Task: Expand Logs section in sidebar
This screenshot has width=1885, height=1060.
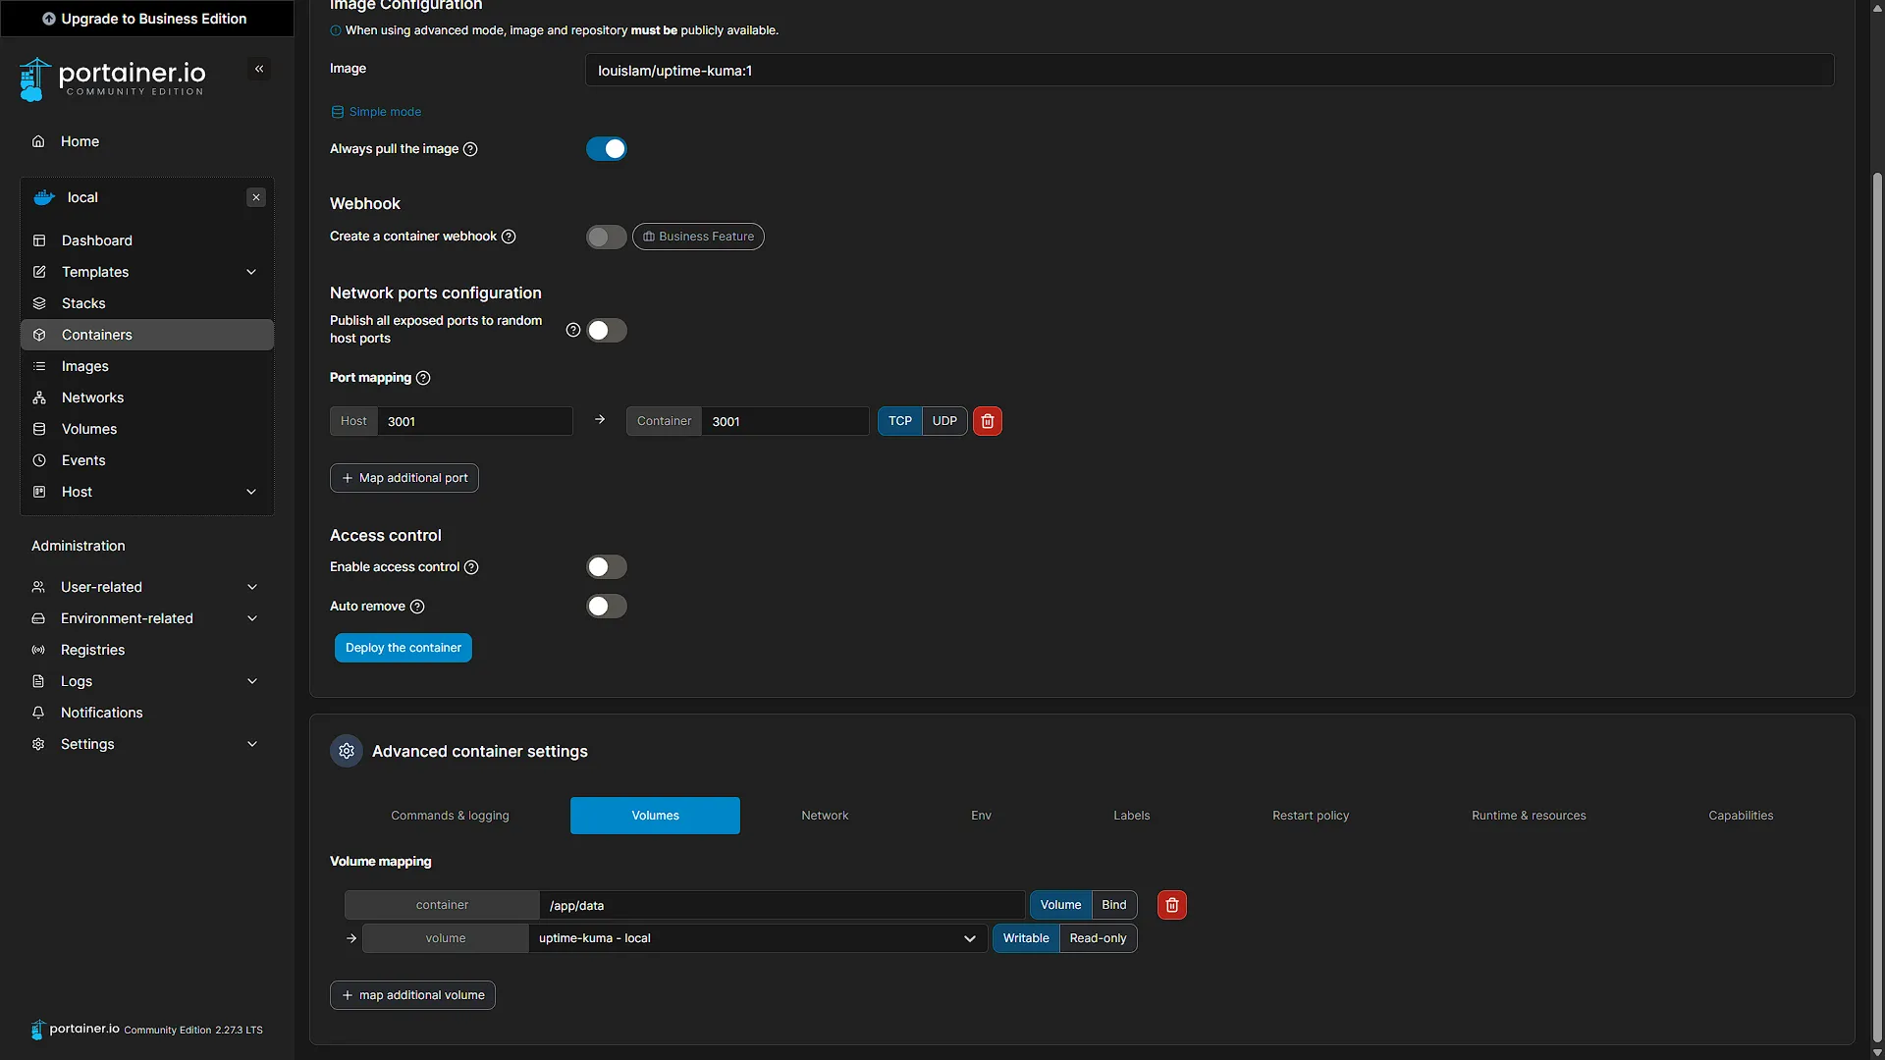Action: [x=252, y=681]
